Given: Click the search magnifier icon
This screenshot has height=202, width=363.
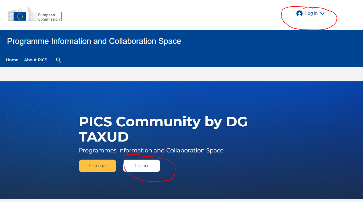Looking at the screenshot, I should click(x=59, y=60).
